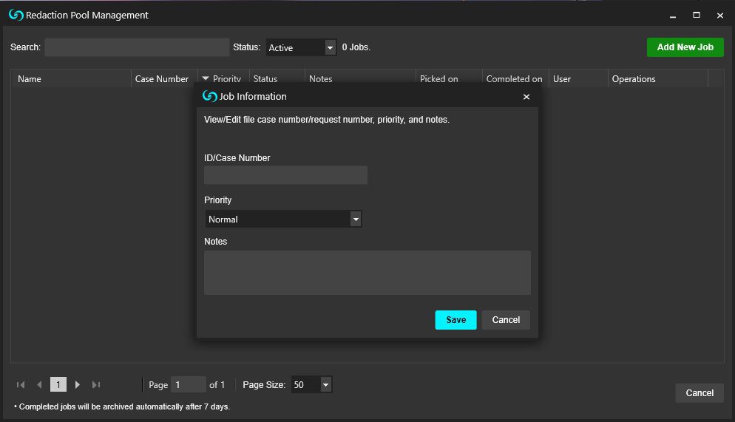735x422 pixels.
Task: Click the Redaction Pool Management logo icon
Action: [16, 15]
